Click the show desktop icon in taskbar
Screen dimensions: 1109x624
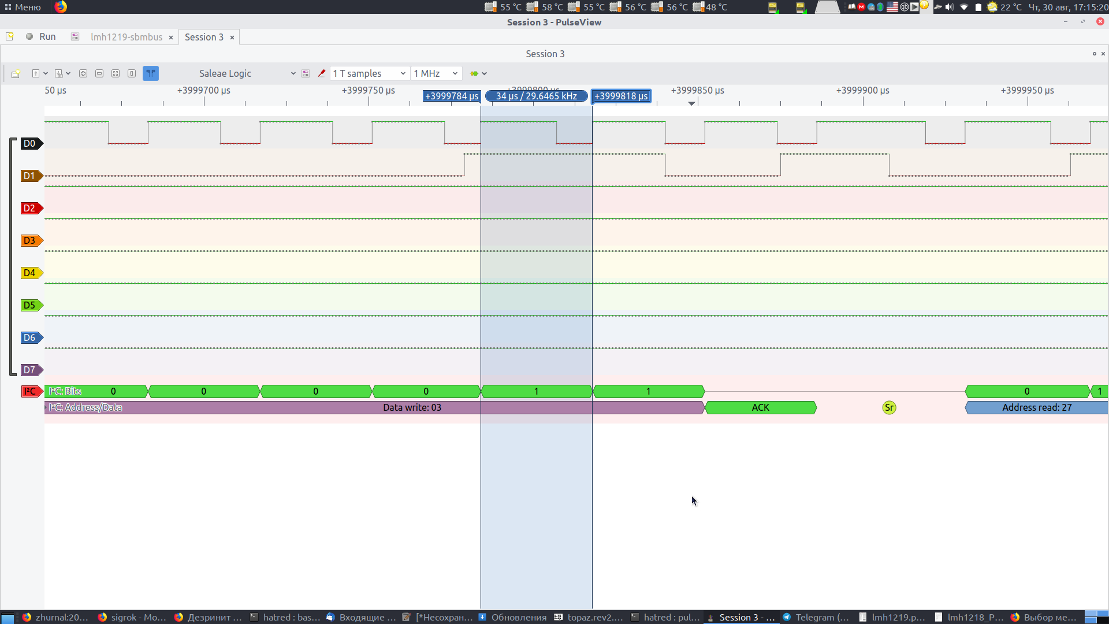point(8,618)
